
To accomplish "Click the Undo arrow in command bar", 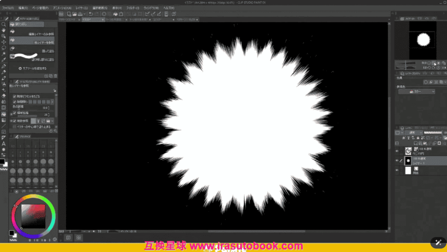I will coord(90,14).
